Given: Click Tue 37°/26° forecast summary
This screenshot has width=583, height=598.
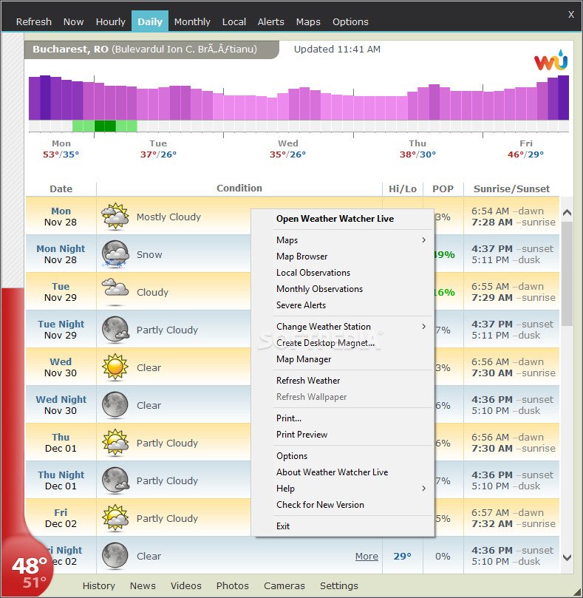Looking at the screenshot, I should click(158, 149).
